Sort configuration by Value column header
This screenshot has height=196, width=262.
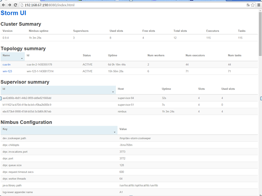pos(123,129)
